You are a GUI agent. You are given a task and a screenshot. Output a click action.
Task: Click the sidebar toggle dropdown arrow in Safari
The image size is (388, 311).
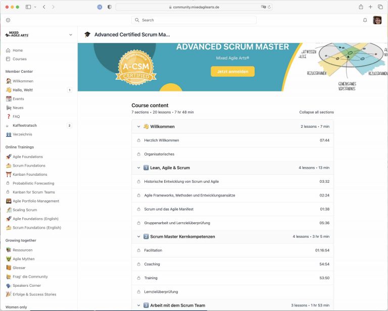(35, 7)
